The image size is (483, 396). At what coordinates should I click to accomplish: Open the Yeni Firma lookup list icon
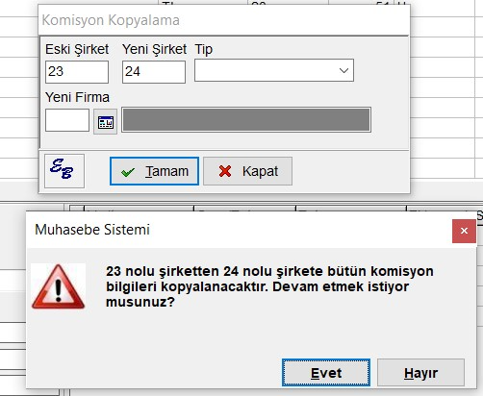pos(105,121)
